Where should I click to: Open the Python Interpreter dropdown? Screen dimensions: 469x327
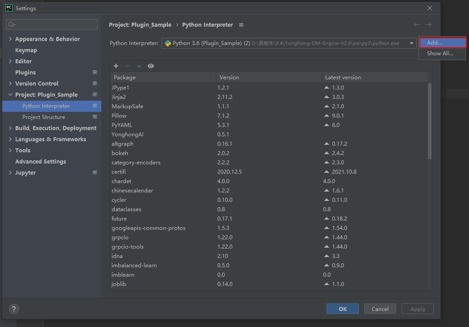[x=411, y=43]
